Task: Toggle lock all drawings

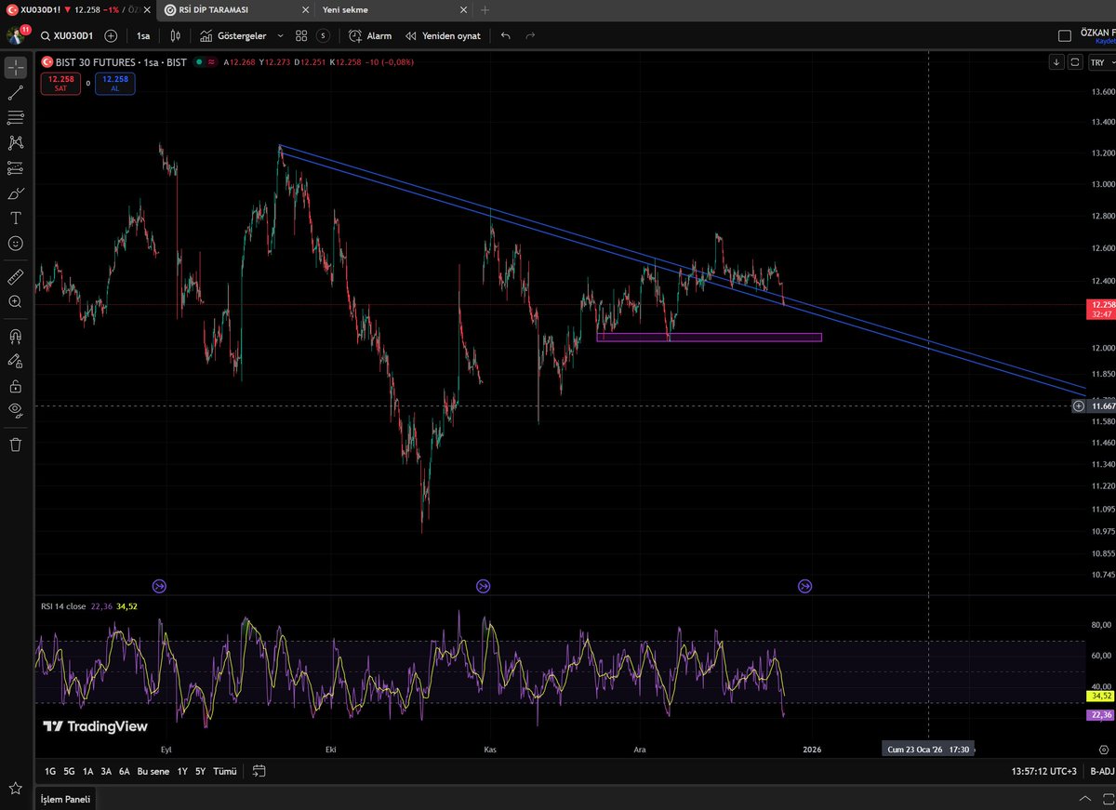Action: [15, 385]
